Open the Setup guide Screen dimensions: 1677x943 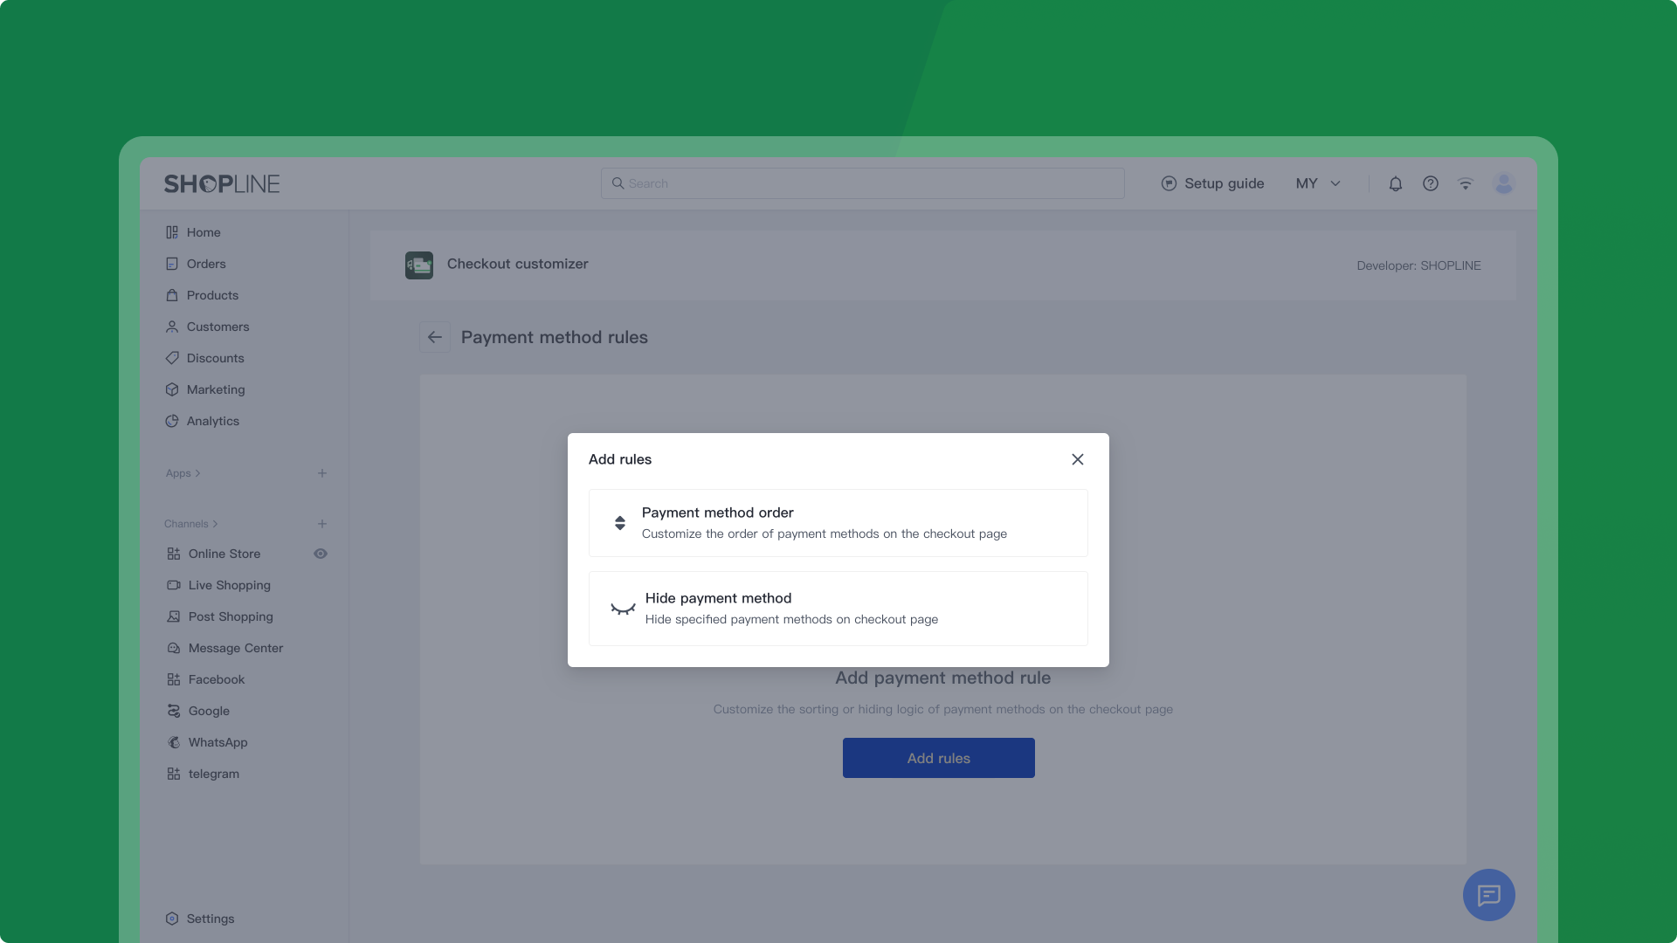coord(1212,183)
